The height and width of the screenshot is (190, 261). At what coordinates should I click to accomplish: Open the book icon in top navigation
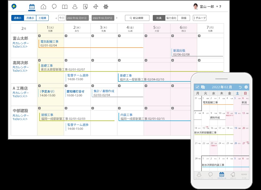click(65, 7)
